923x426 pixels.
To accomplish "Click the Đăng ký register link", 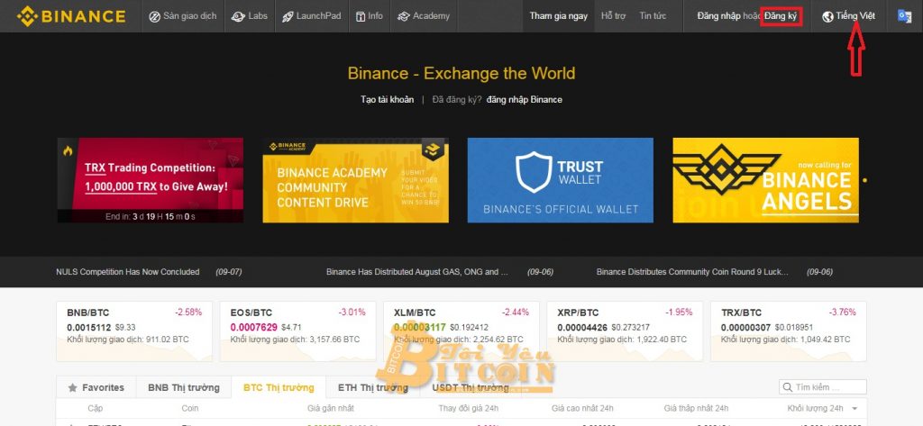I will coord(781,16).
